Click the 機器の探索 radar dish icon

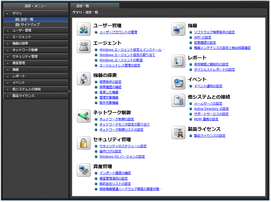point(84,78)
